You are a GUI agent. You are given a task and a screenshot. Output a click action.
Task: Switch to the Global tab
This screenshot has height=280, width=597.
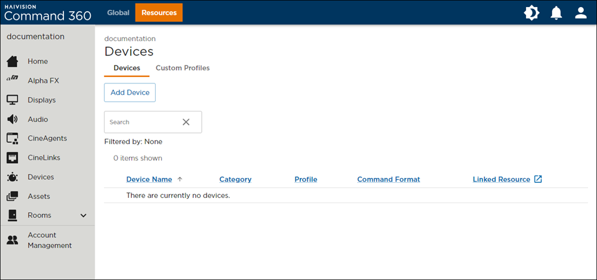coord(118,13)
